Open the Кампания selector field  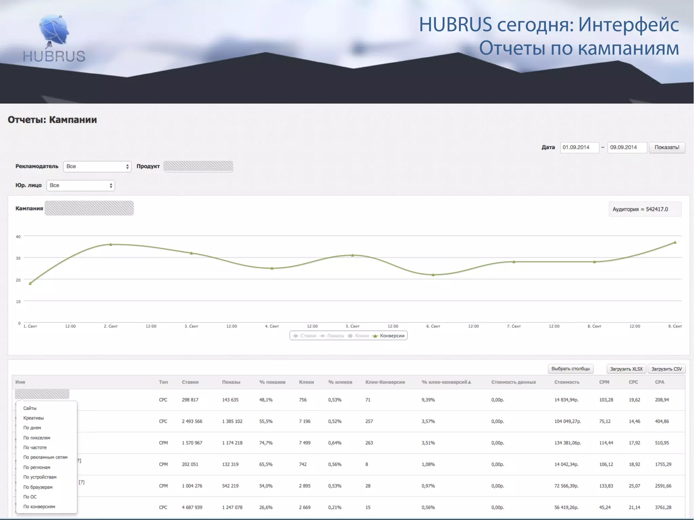tap(89, 208)
